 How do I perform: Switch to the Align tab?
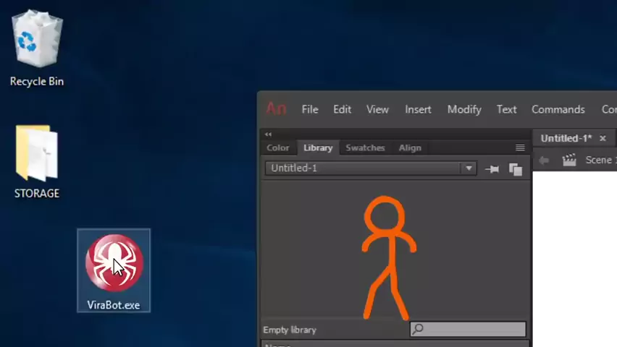[x=410, y=147]
